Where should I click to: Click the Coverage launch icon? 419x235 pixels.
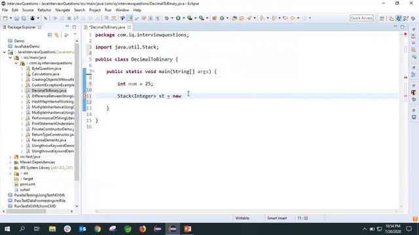[x=190, y=18]
